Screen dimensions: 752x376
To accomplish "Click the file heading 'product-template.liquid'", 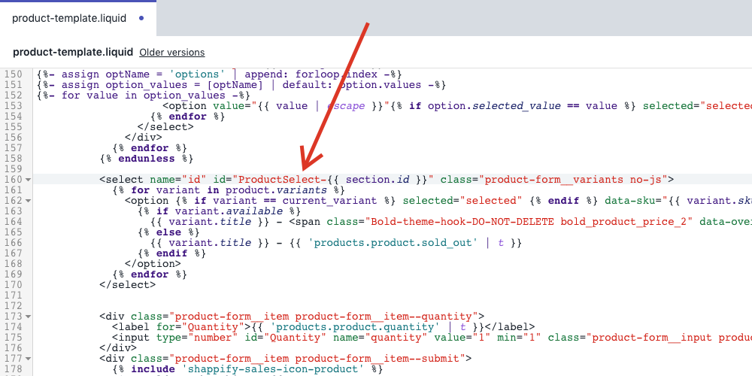I will click(73, 53).
